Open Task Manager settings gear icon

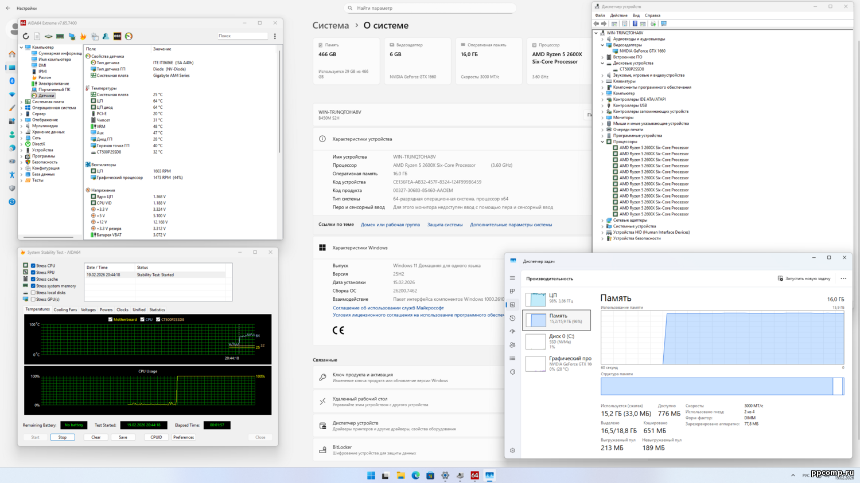point(512,450)
